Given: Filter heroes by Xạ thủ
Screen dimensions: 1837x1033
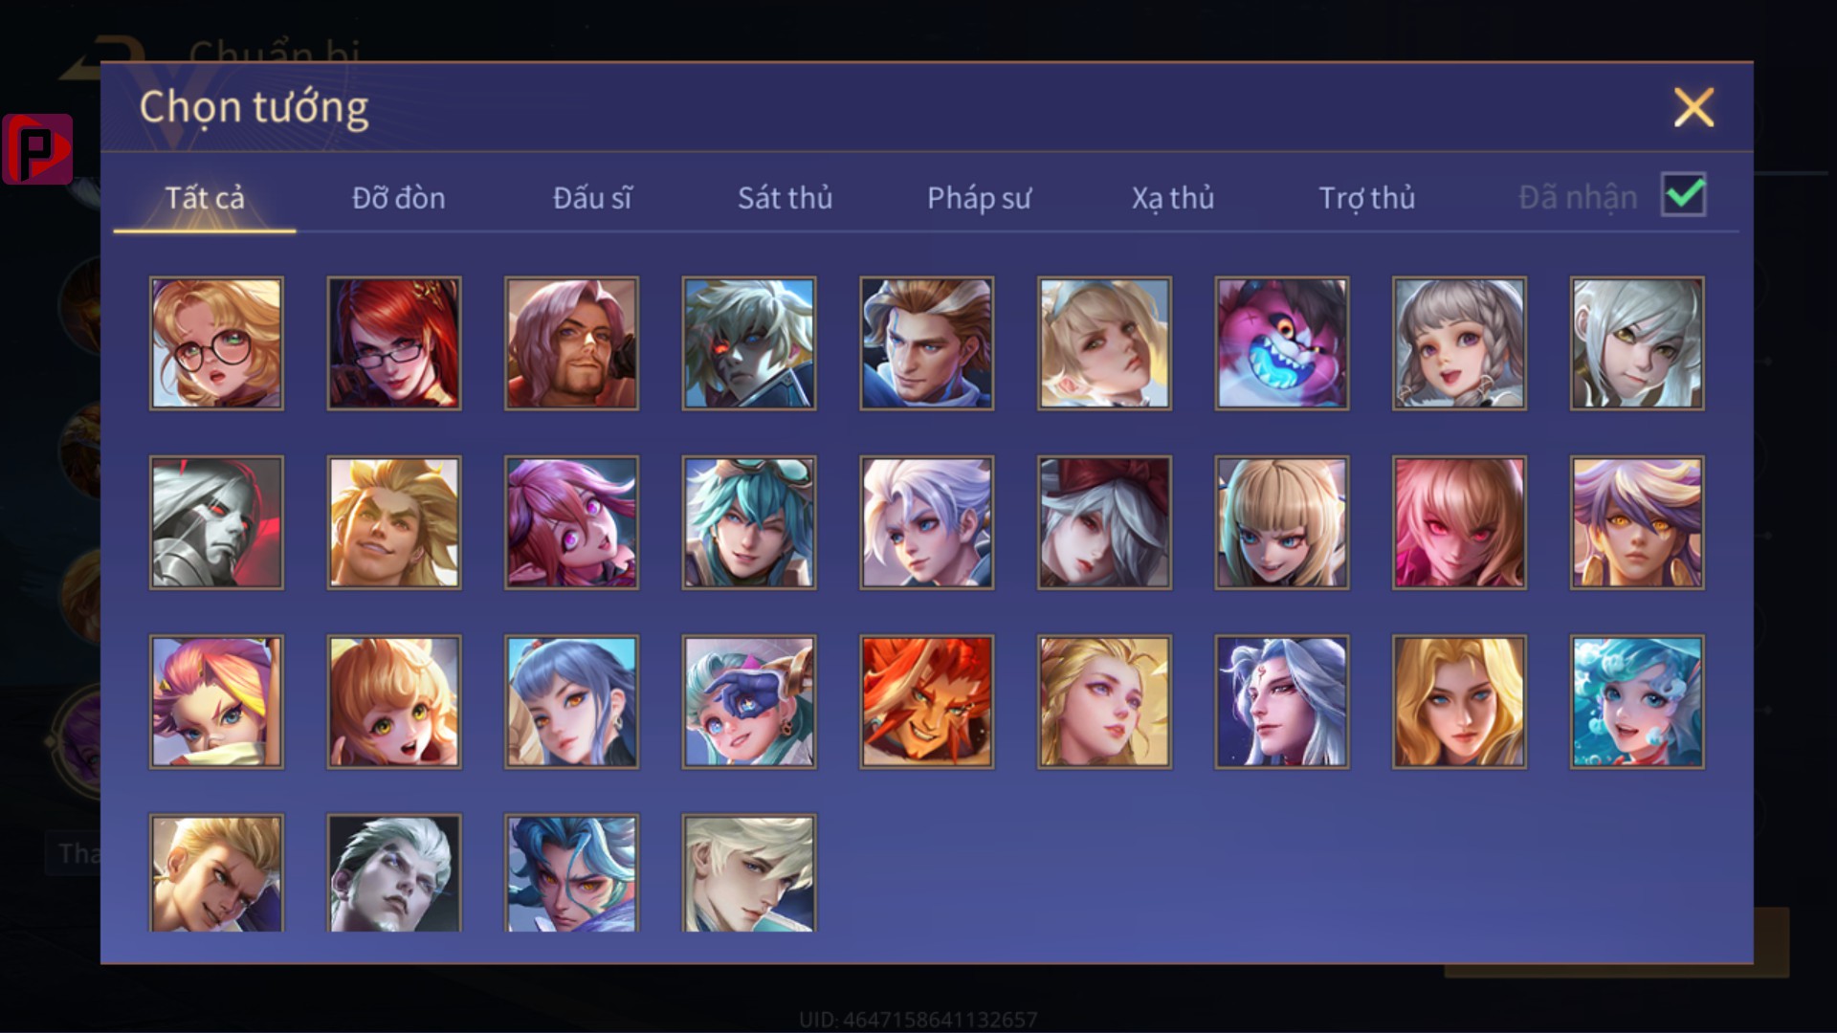Looking at the screenshot, I should [1173, 198].
